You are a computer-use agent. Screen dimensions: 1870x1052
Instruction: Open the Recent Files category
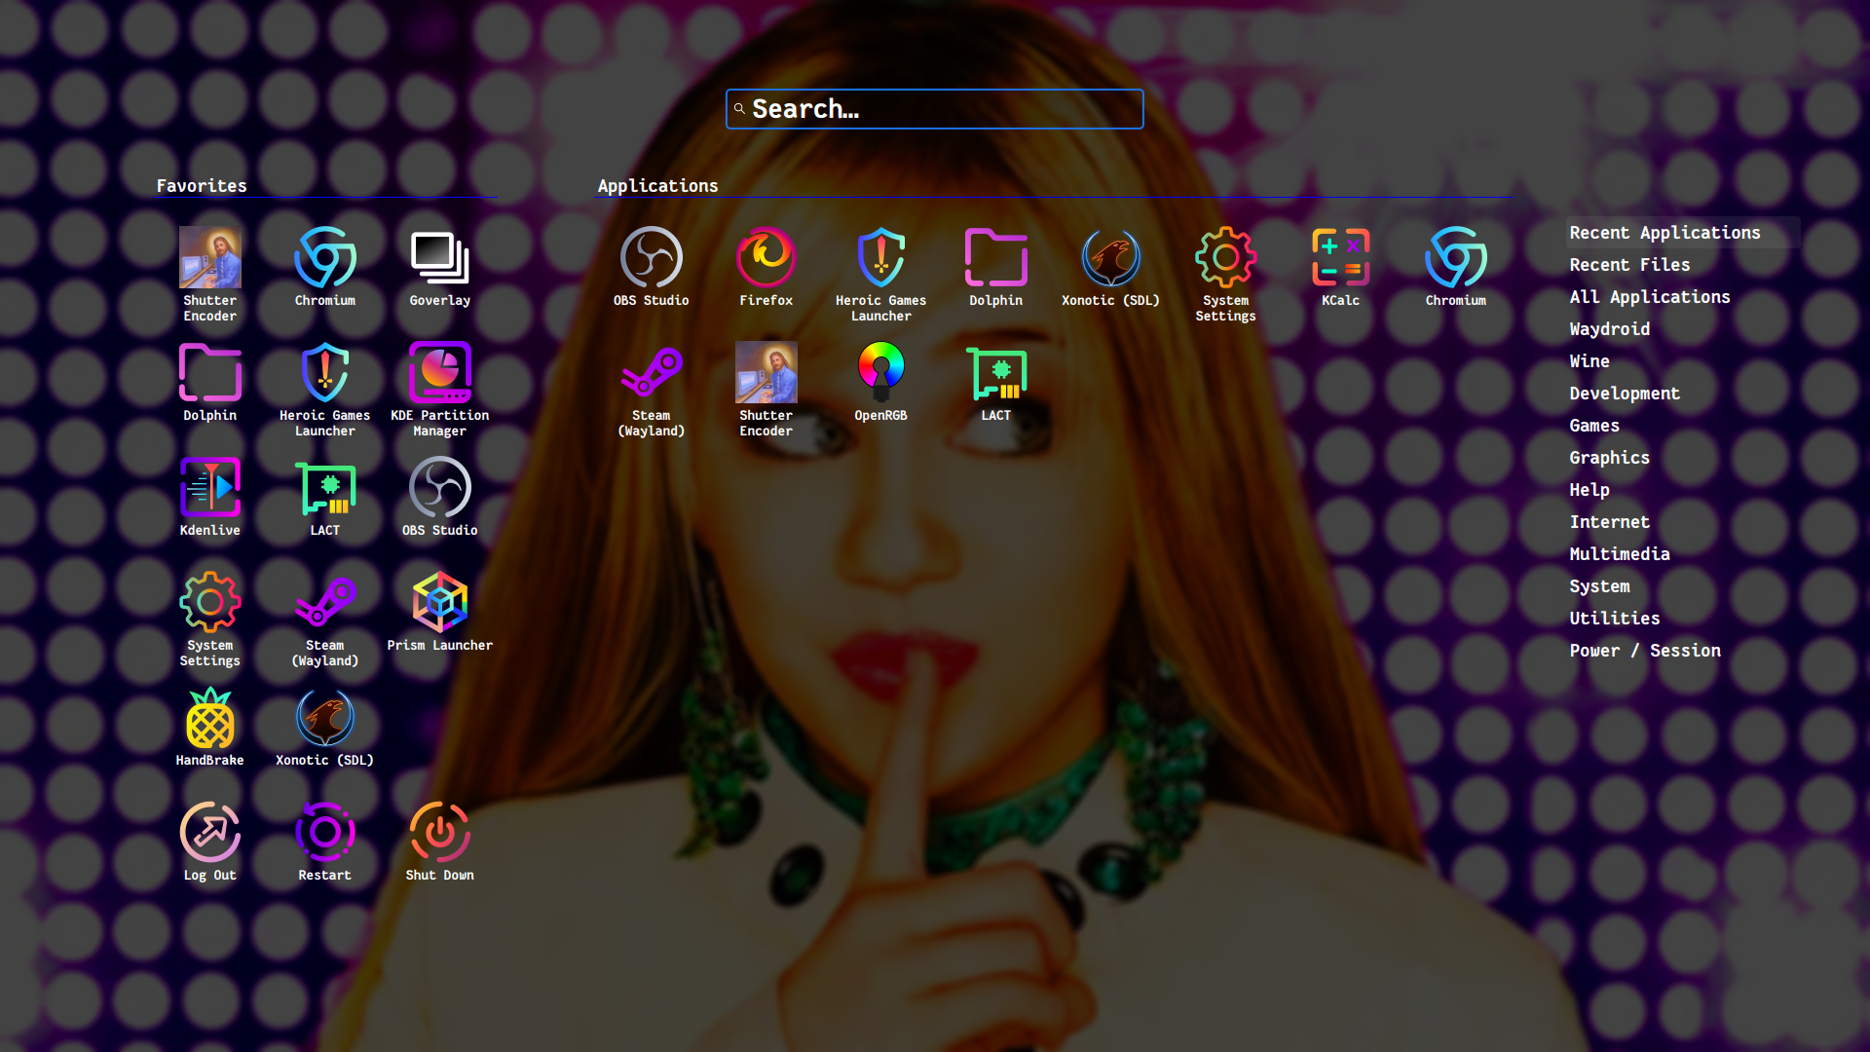pyautogui.click(x=1629, y=265)
